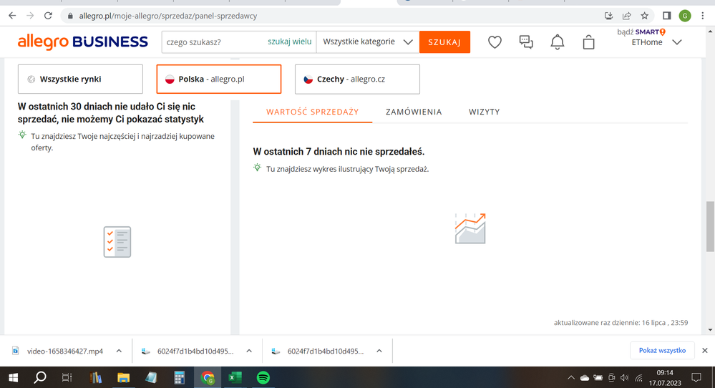Open the favorites heart icon

(x=495, y=42)
